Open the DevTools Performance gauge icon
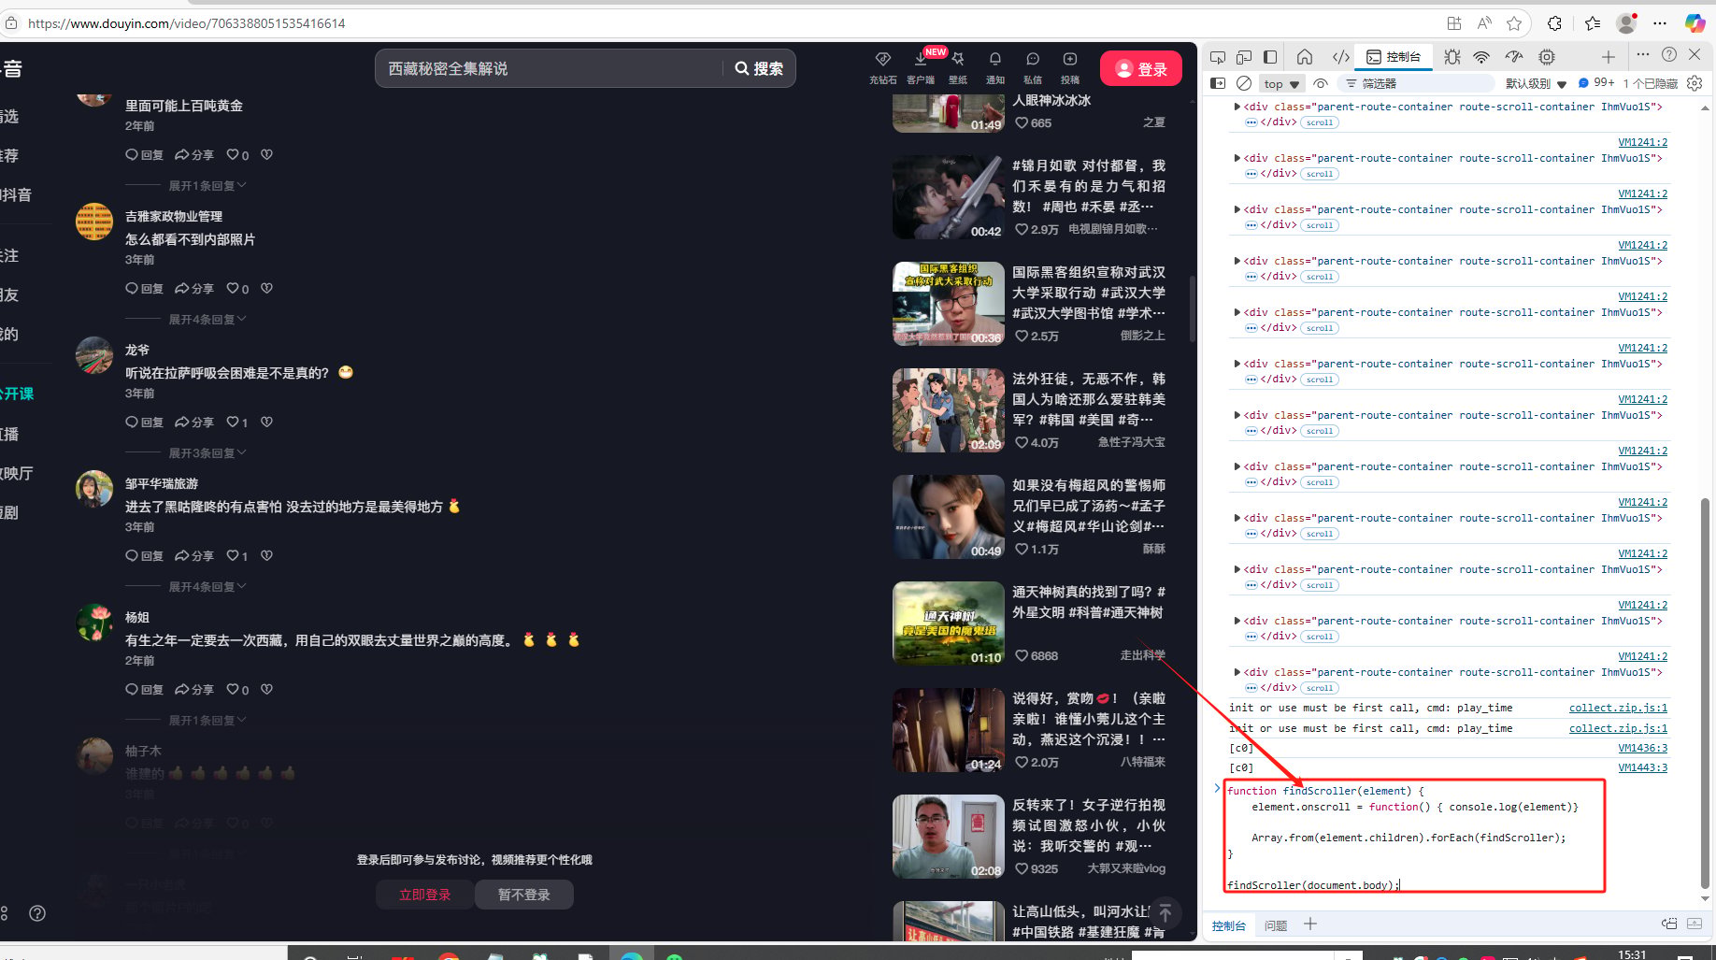 (x=1514, y=57)
